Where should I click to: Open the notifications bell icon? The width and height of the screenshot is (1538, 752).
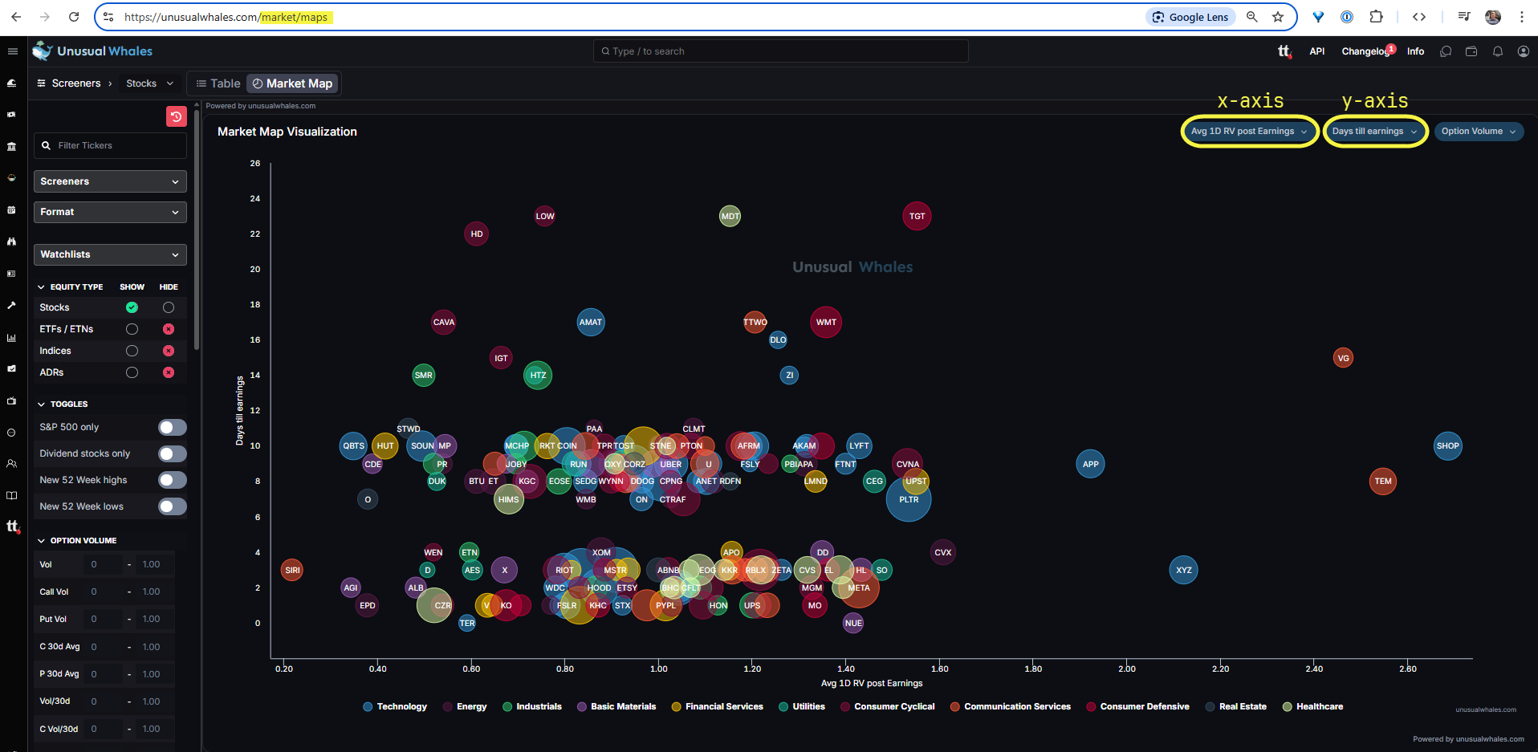(1498, 51)
